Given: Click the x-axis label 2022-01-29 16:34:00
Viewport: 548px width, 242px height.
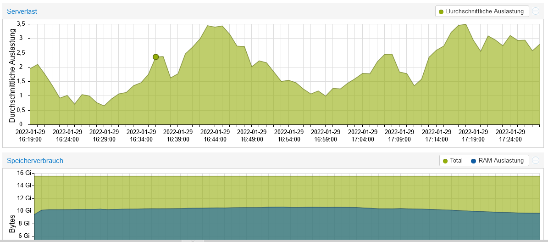Looking at the screenshot, I should [141, 135].
